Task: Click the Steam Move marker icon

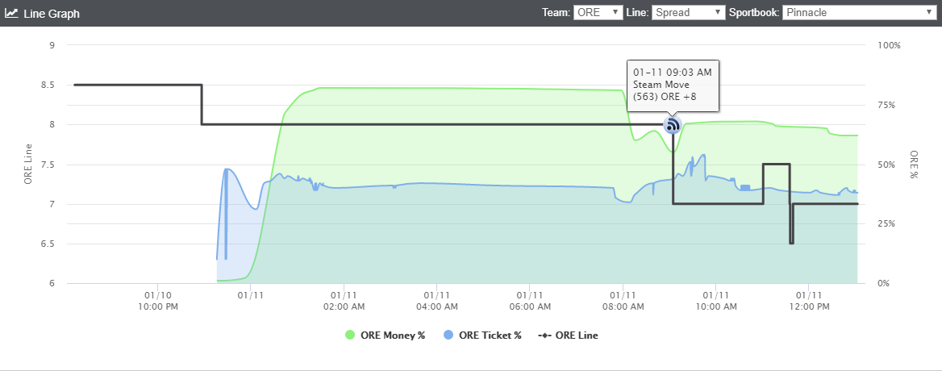Action: point(673,125)
